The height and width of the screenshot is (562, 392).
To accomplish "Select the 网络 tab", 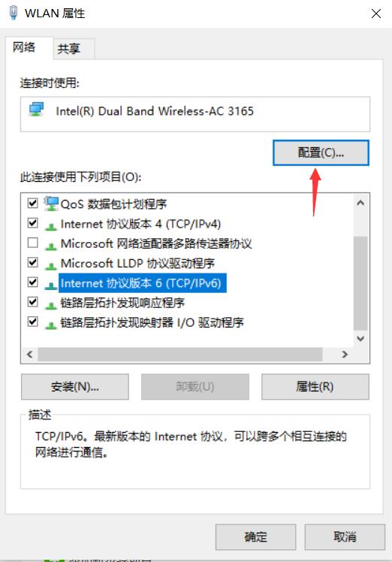I will click(24, 47).
